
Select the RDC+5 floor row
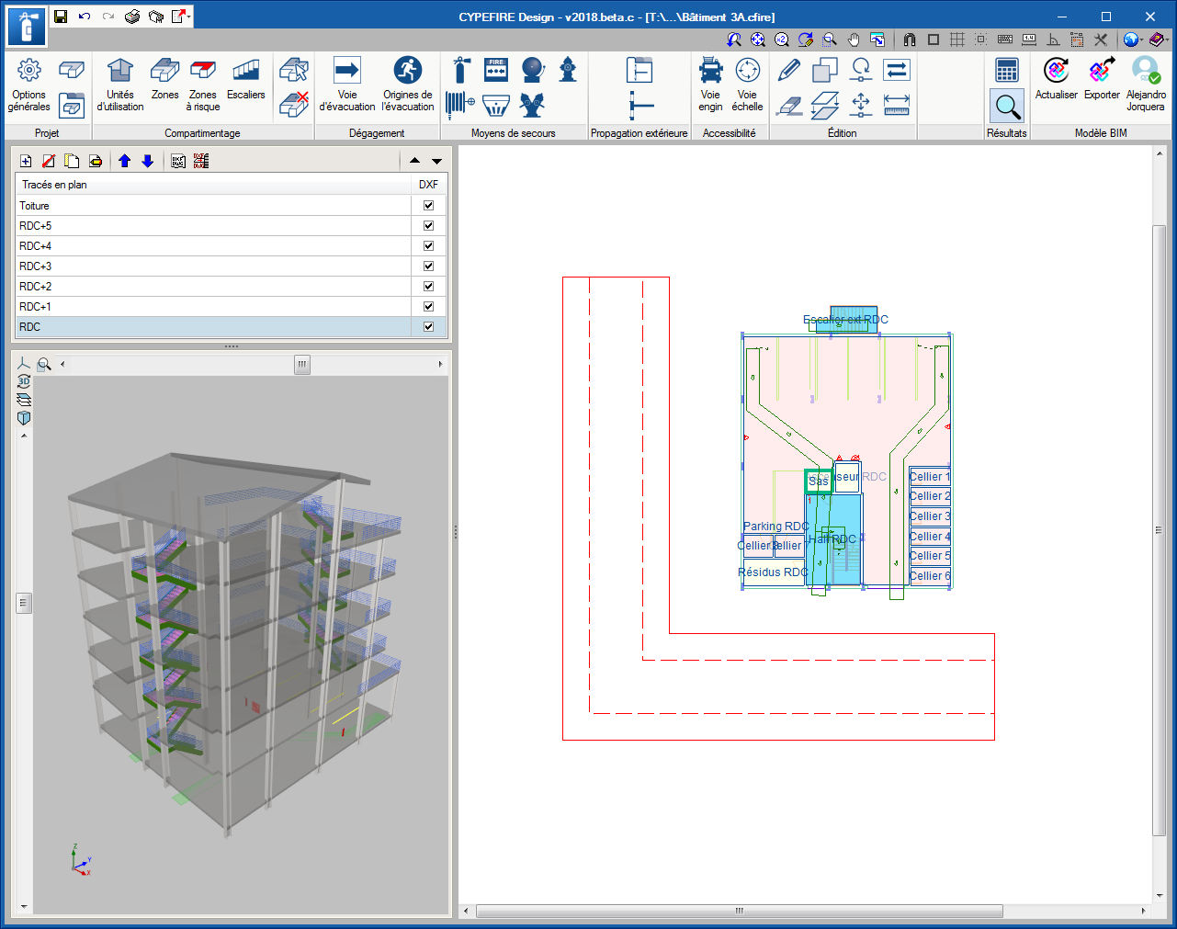[213, 225]
